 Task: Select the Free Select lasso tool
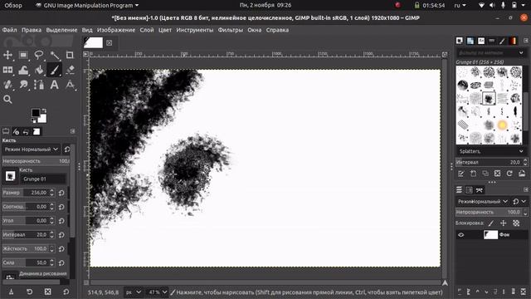coord(39,55)
